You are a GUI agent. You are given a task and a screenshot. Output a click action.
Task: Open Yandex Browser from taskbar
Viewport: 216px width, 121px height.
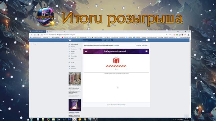point(74,119)
